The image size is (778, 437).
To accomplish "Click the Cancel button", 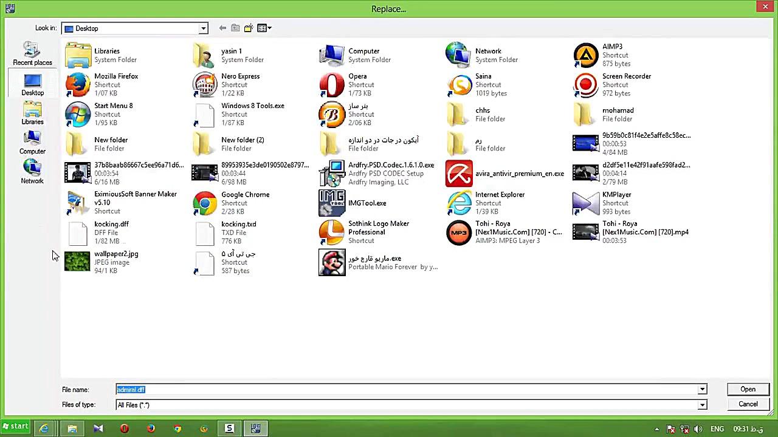I will pos(748,404).
